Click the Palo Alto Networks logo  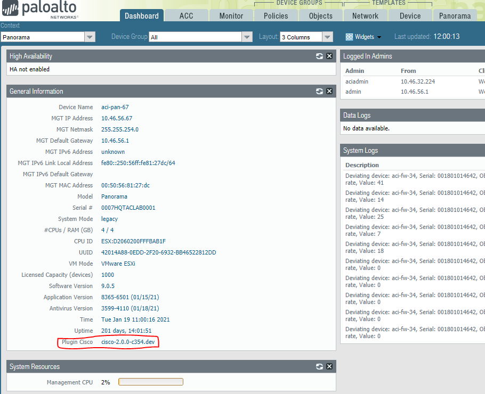click(40, 11)
